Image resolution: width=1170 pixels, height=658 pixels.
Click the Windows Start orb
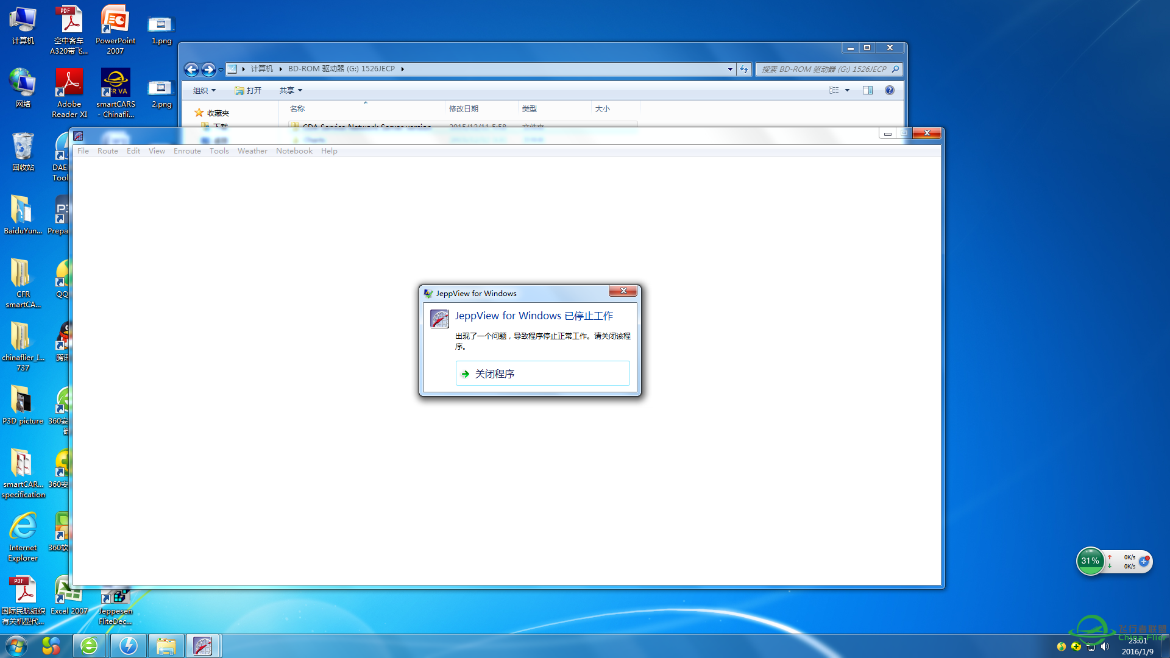pyautogui.click(x=16, y=646)
